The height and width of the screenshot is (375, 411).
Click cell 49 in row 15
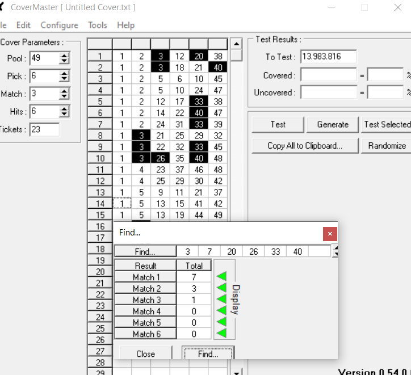tap(218, 215)
